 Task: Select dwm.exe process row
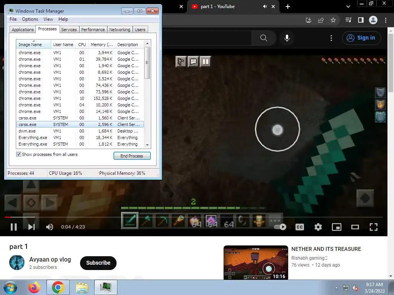point(80,131)
